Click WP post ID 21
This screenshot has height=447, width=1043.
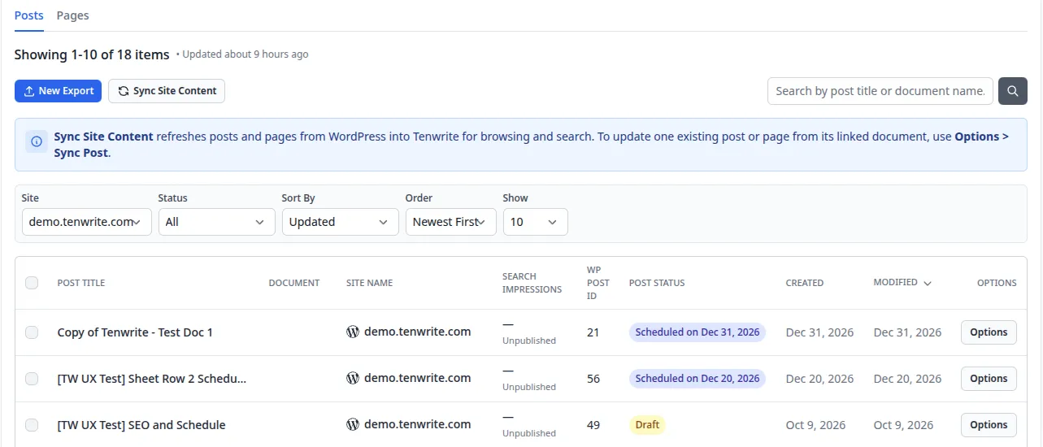pyautogui.click(x=593, y=332)
